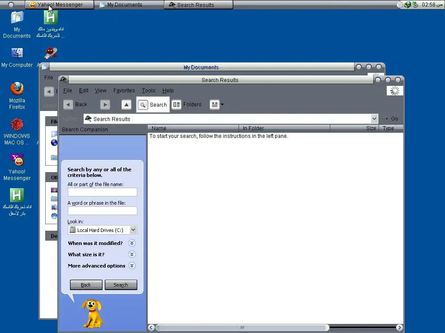Switch to My Documents taskbar button
The width and height of the screenshot is (445, 333).
pyautogui.click(x=129, y=5)
